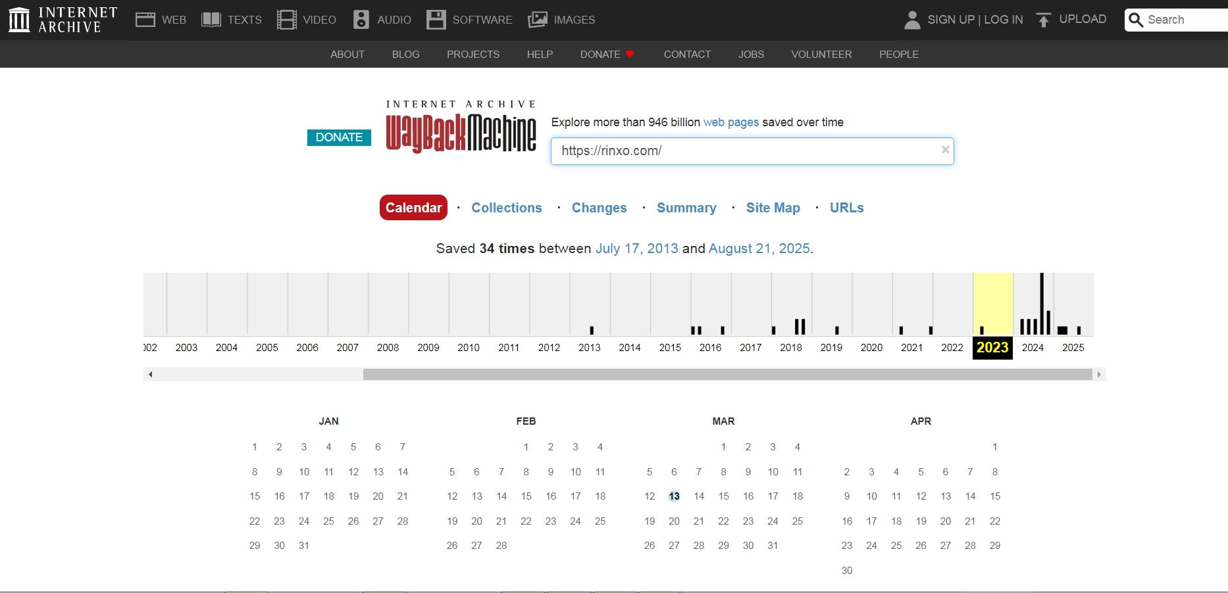Image resolution: width=1228 pixels, height=593 pixels.
Task: Open the Images picture icon
Action: pyautogui.click(x=538, y=20)
